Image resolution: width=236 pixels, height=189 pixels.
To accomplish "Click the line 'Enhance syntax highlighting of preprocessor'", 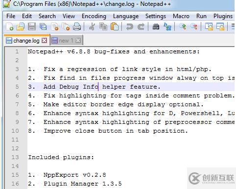I will 132,122.
